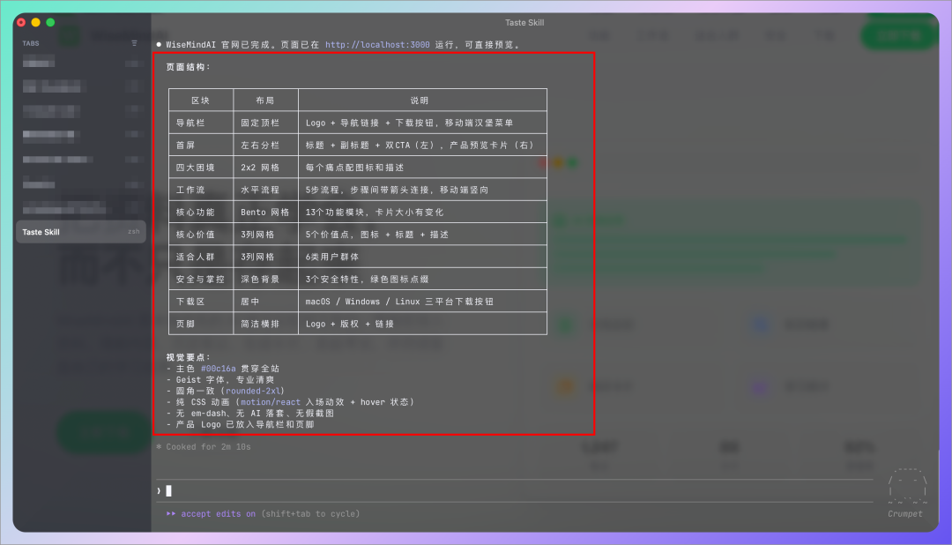Click the 'Taste Skill' window title
Image resolution: width=952 pixels, height=545 pixels.
tap(524, 22)
